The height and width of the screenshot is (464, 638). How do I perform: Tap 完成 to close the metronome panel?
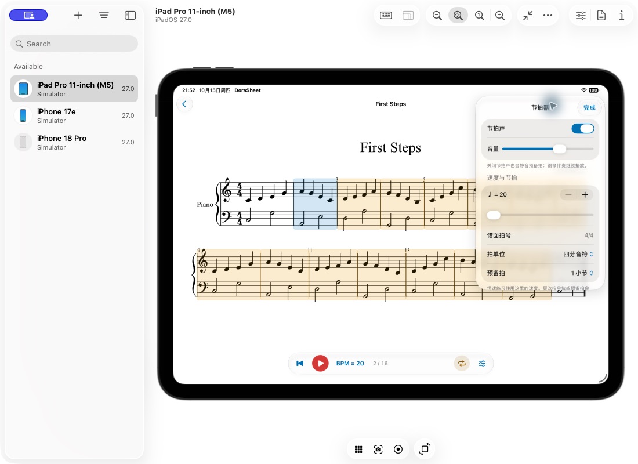589,107
